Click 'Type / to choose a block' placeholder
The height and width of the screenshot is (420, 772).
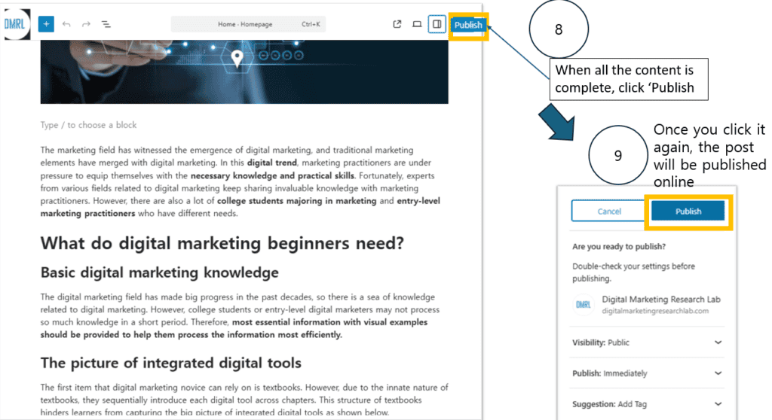[x=89, y=125]
